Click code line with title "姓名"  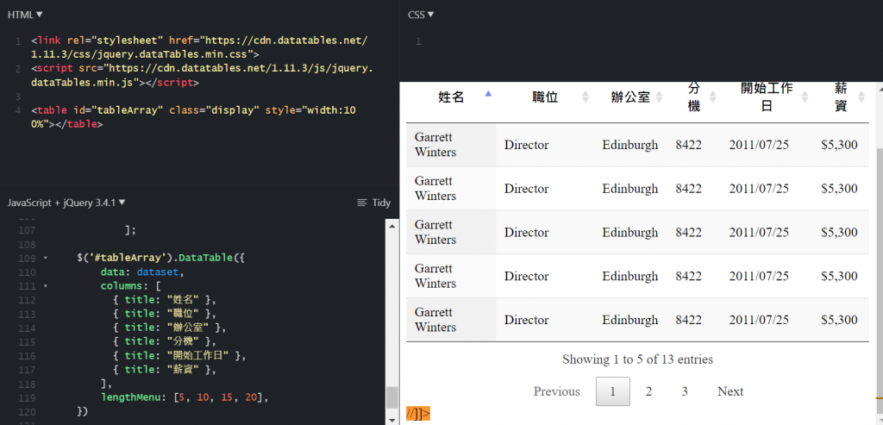[165, 299]
